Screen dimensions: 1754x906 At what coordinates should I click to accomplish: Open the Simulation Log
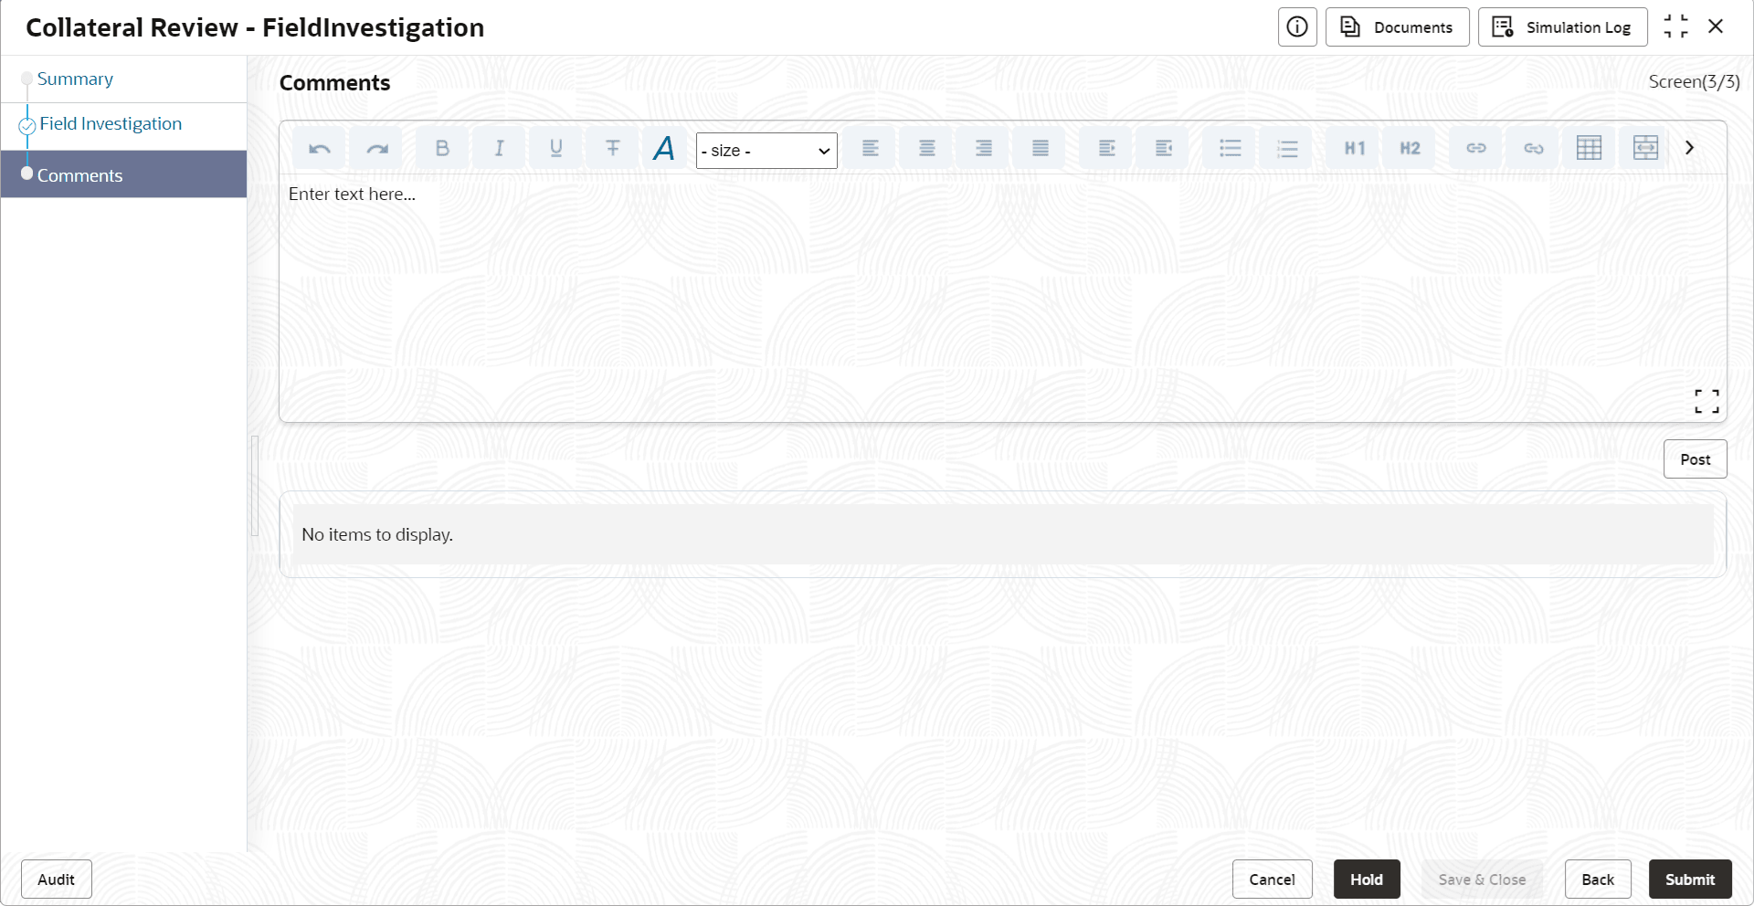(1563, 27)
